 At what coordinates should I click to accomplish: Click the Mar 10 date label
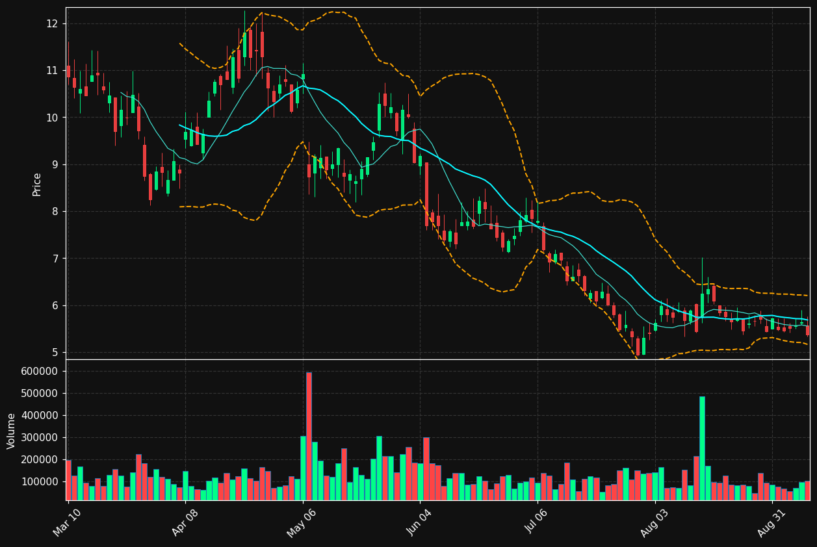pyautogui.click(x=67, y=523)
